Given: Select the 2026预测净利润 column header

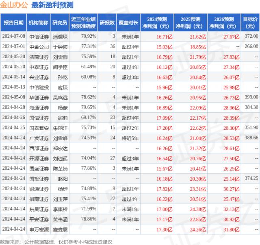Looking at the screenshot, I should [224, 23].
